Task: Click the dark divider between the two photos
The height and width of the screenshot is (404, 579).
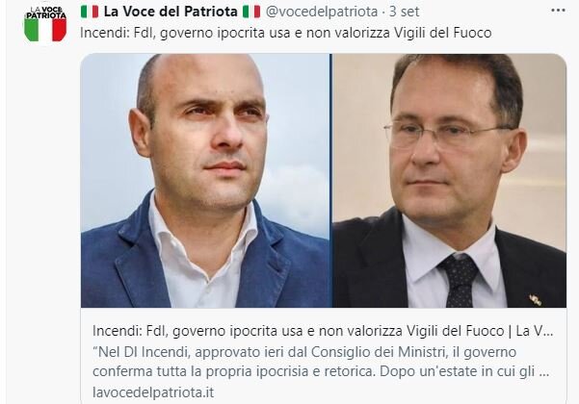Action: (x=331, y=181)
